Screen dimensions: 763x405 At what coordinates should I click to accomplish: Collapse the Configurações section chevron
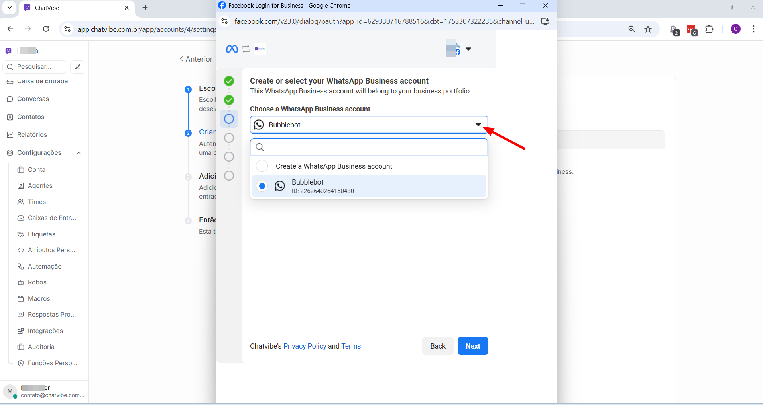[x=79, y=153]
